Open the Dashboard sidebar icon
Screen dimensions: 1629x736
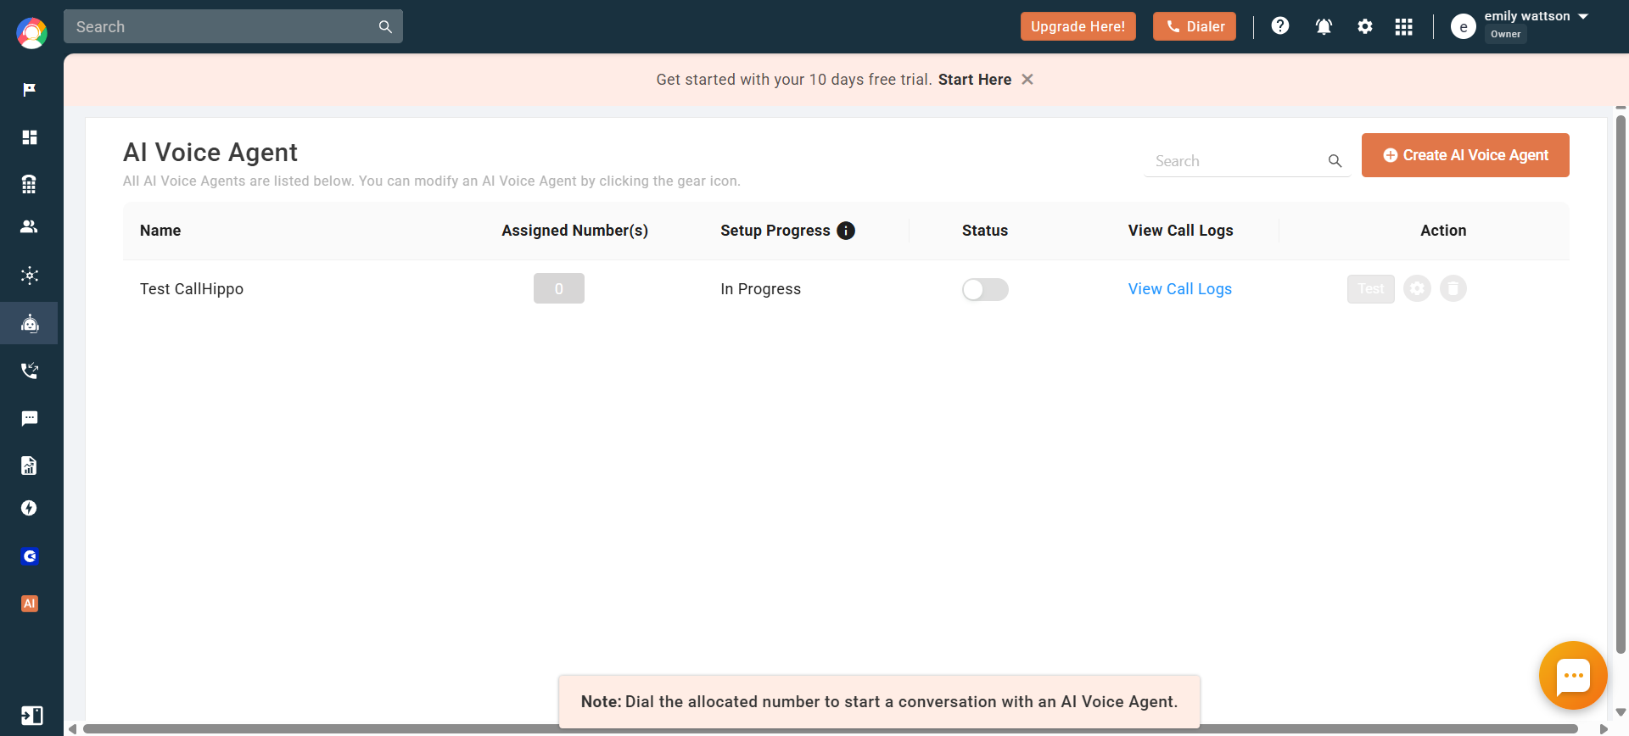[x=30, y=137]
